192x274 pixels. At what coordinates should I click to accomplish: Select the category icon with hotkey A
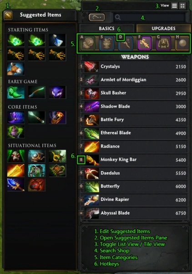pos(88,43)
